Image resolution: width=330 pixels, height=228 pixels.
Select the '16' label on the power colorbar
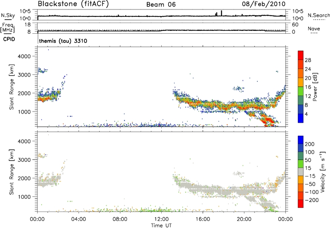pyautogui.click(x=308, y=87)
